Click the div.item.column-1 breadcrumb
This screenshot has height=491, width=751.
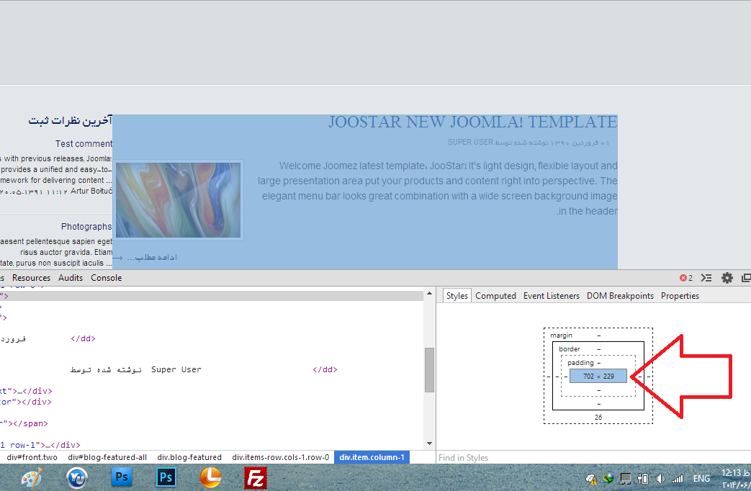(372, 457)
